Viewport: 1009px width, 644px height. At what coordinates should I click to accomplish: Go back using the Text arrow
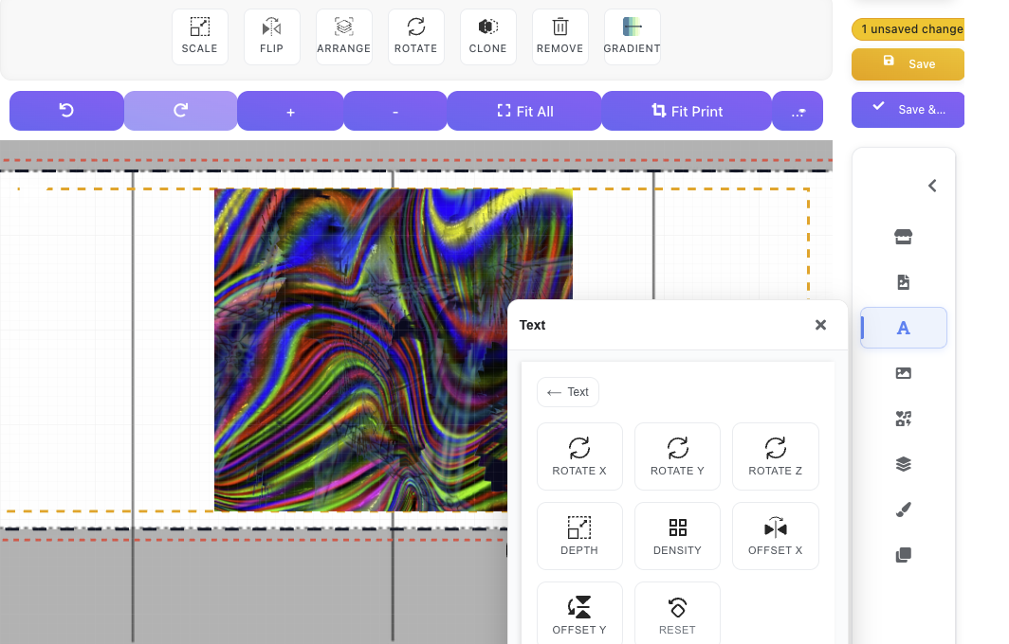567,391
